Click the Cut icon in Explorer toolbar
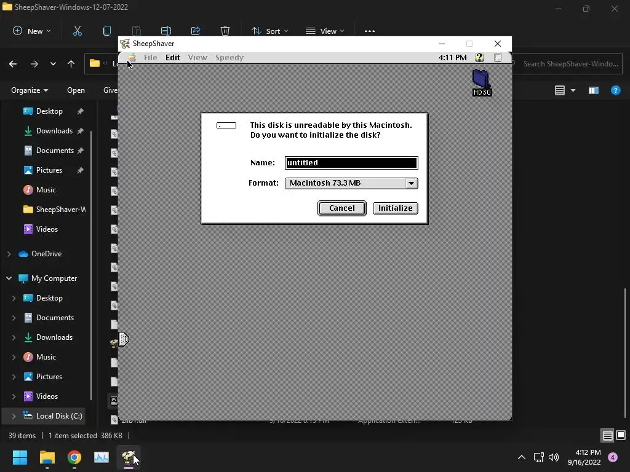This screenshot has height=472, width=630. pyautogui.click(x=77, y=31)
